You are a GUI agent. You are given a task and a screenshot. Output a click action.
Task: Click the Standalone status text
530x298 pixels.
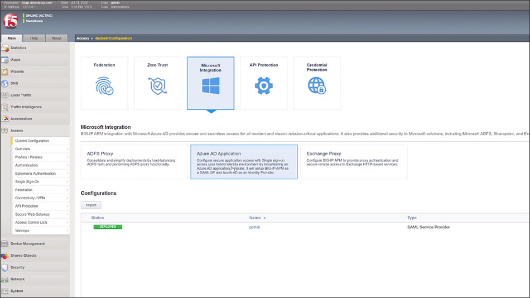pyautogui.click(x=34, y=21)
